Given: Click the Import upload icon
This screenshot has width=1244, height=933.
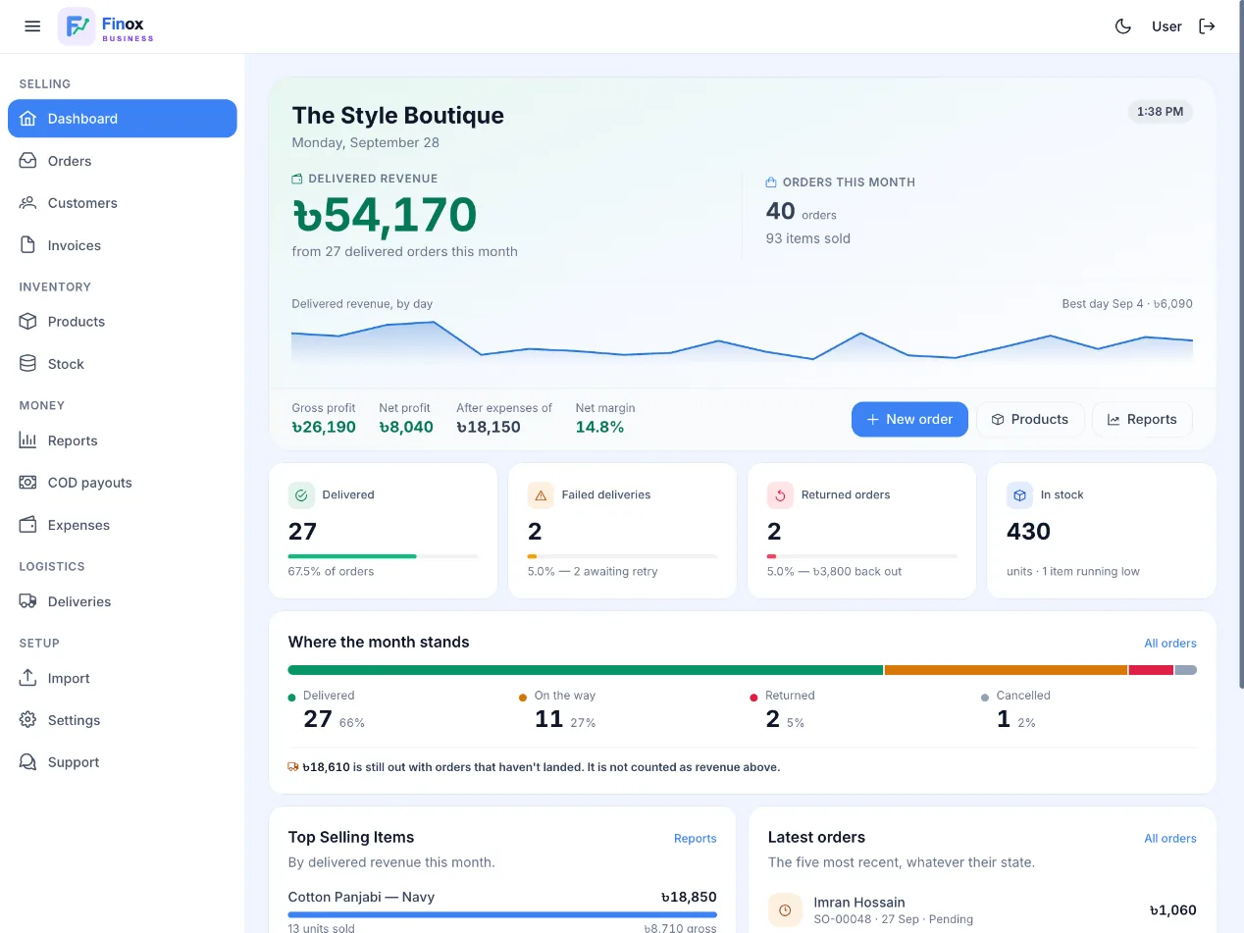Looking at the screenshot, I should (28, 678).
